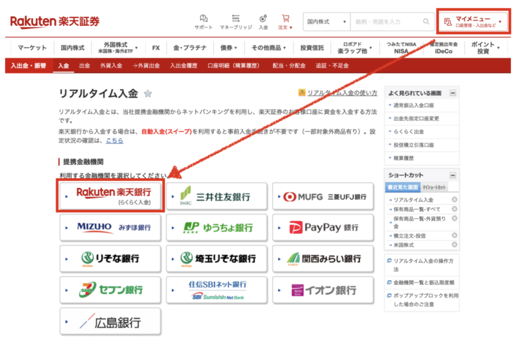Viewport: 512px width, 340px height.
Task: Click the 入金 deposit icon in header
Action: tap(263, 22)
